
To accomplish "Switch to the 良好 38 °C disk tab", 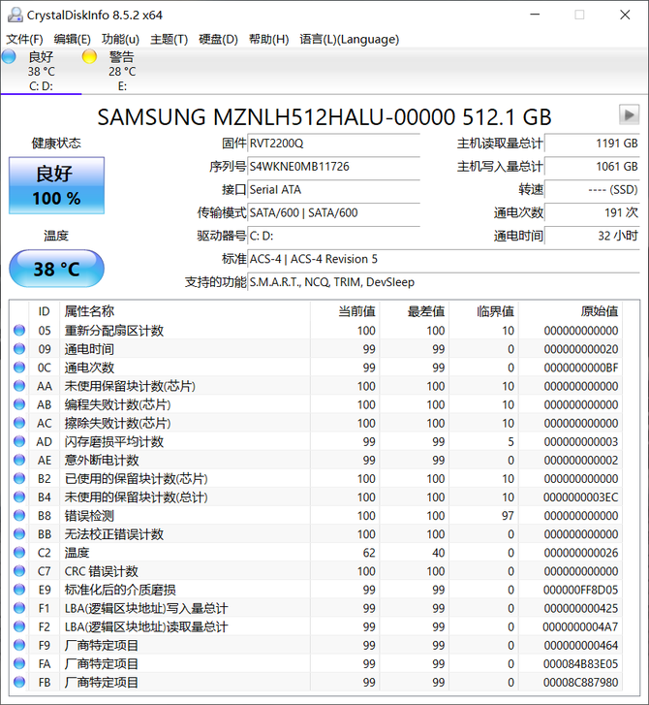I will (x=41, y=71).
